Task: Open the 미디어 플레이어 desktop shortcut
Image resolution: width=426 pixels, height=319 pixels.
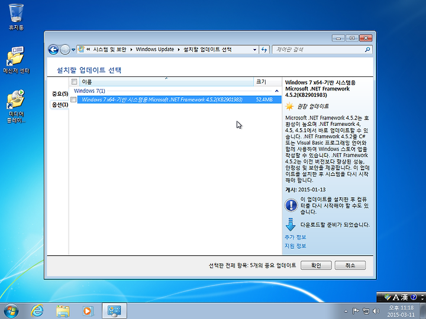Action: click(x=16, y=106)
